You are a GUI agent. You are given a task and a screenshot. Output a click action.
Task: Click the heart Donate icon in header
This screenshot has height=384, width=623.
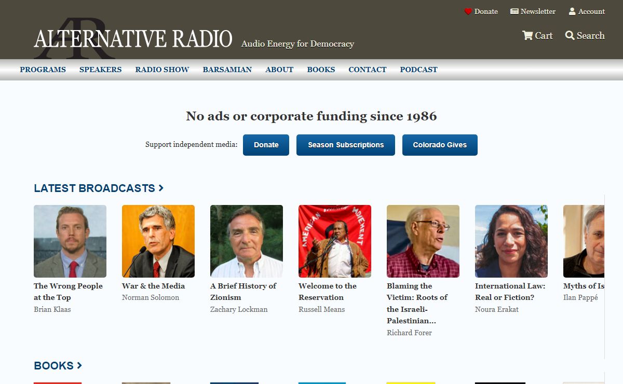[468, 11]
